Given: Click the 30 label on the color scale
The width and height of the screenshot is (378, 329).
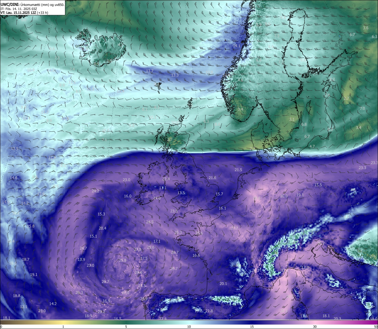Looking at the screenshot, I should (x=315, y=327).
